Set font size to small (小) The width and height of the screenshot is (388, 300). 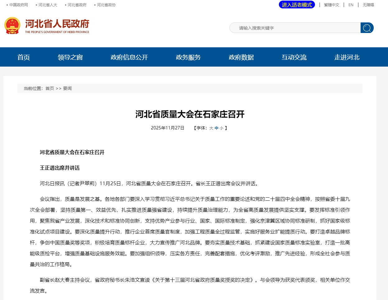[x=221, y=128]
